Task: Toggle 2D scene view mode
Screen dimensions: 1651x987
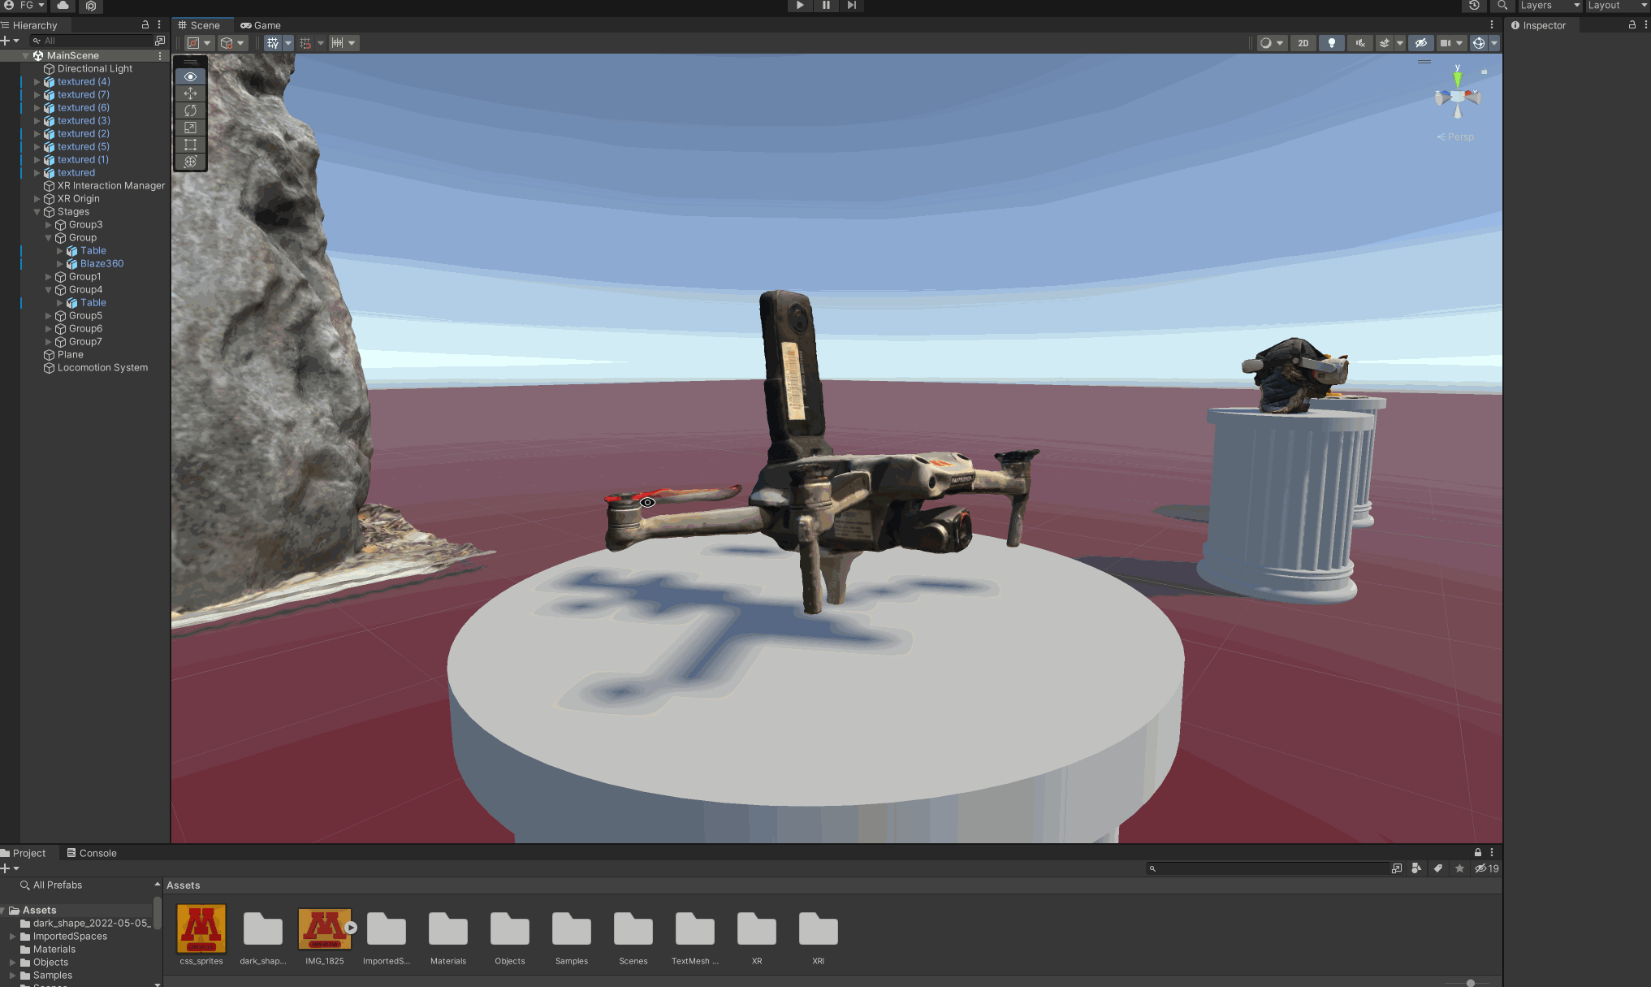Action: click(1303, 43)
